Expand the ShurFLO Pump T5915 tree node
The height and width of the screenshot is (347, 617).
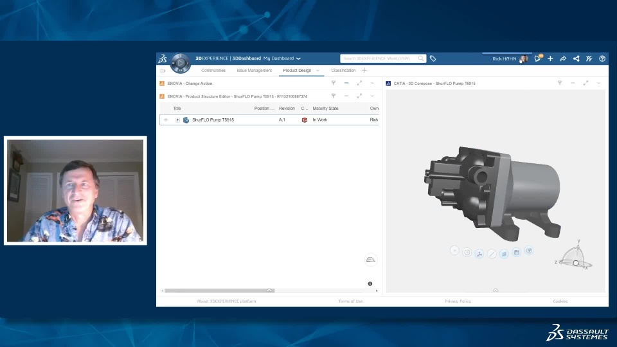(x=177, y=120)
